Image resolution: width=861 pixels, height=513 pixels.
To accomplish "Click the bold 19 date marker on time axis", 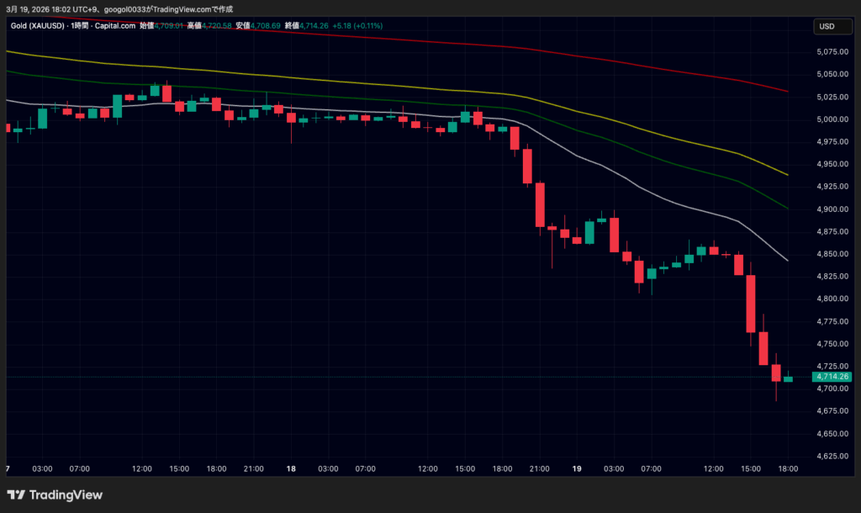I will [x=576, y=468].
